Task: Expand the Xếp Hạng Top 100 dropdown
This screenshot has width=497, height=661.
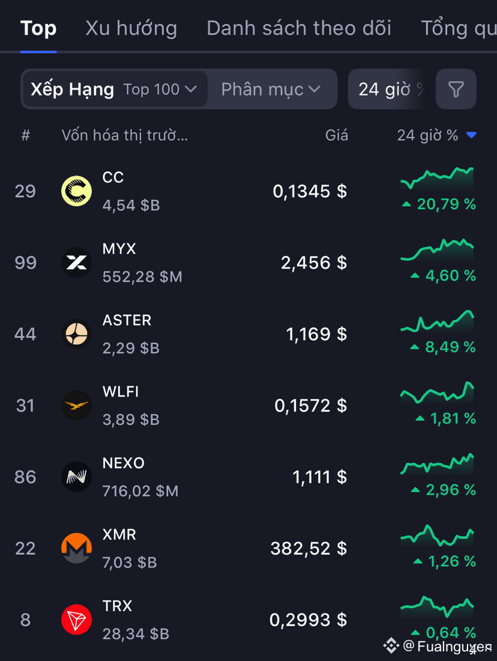Action: click(115, 90)
